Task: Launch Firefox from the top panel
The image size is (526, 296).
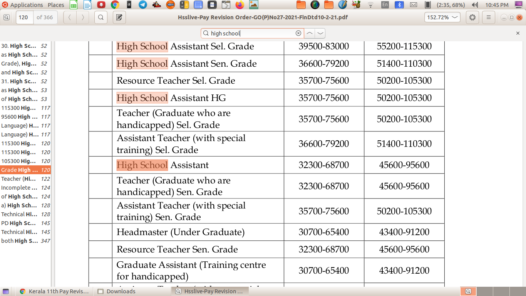Action: pyautogui.click(x=240, y=5)
